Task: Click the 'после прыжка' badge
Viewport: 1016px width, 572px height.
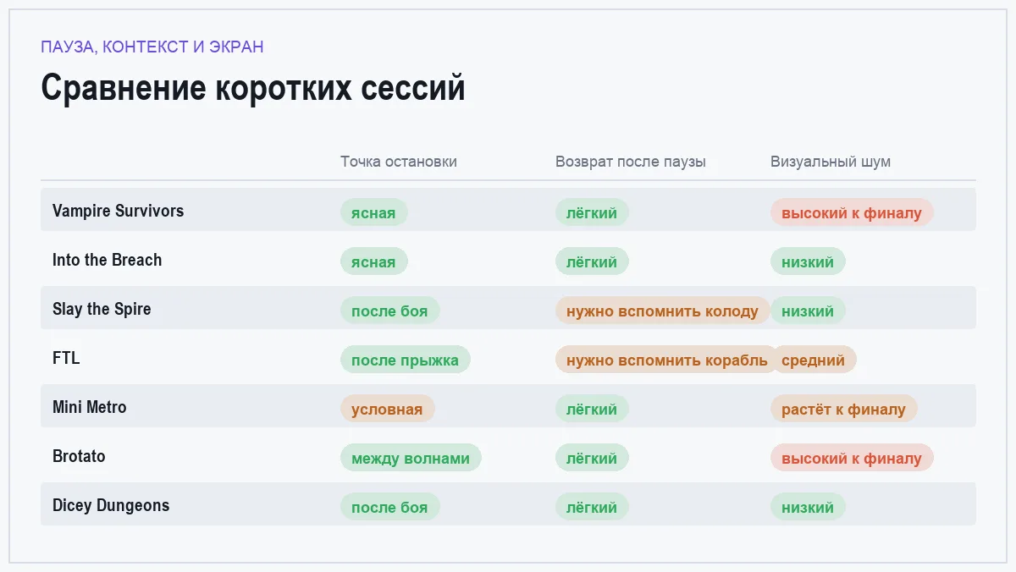Action: (405, 360)
